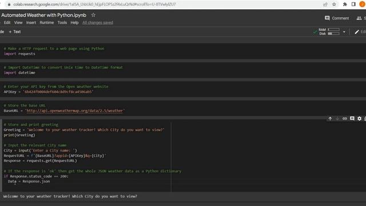Image resolution: width=366 pixels, height=206 pixels.
Task: Click the notebook title Automated Weather with Python.ipynb
Action: (43, 15)
